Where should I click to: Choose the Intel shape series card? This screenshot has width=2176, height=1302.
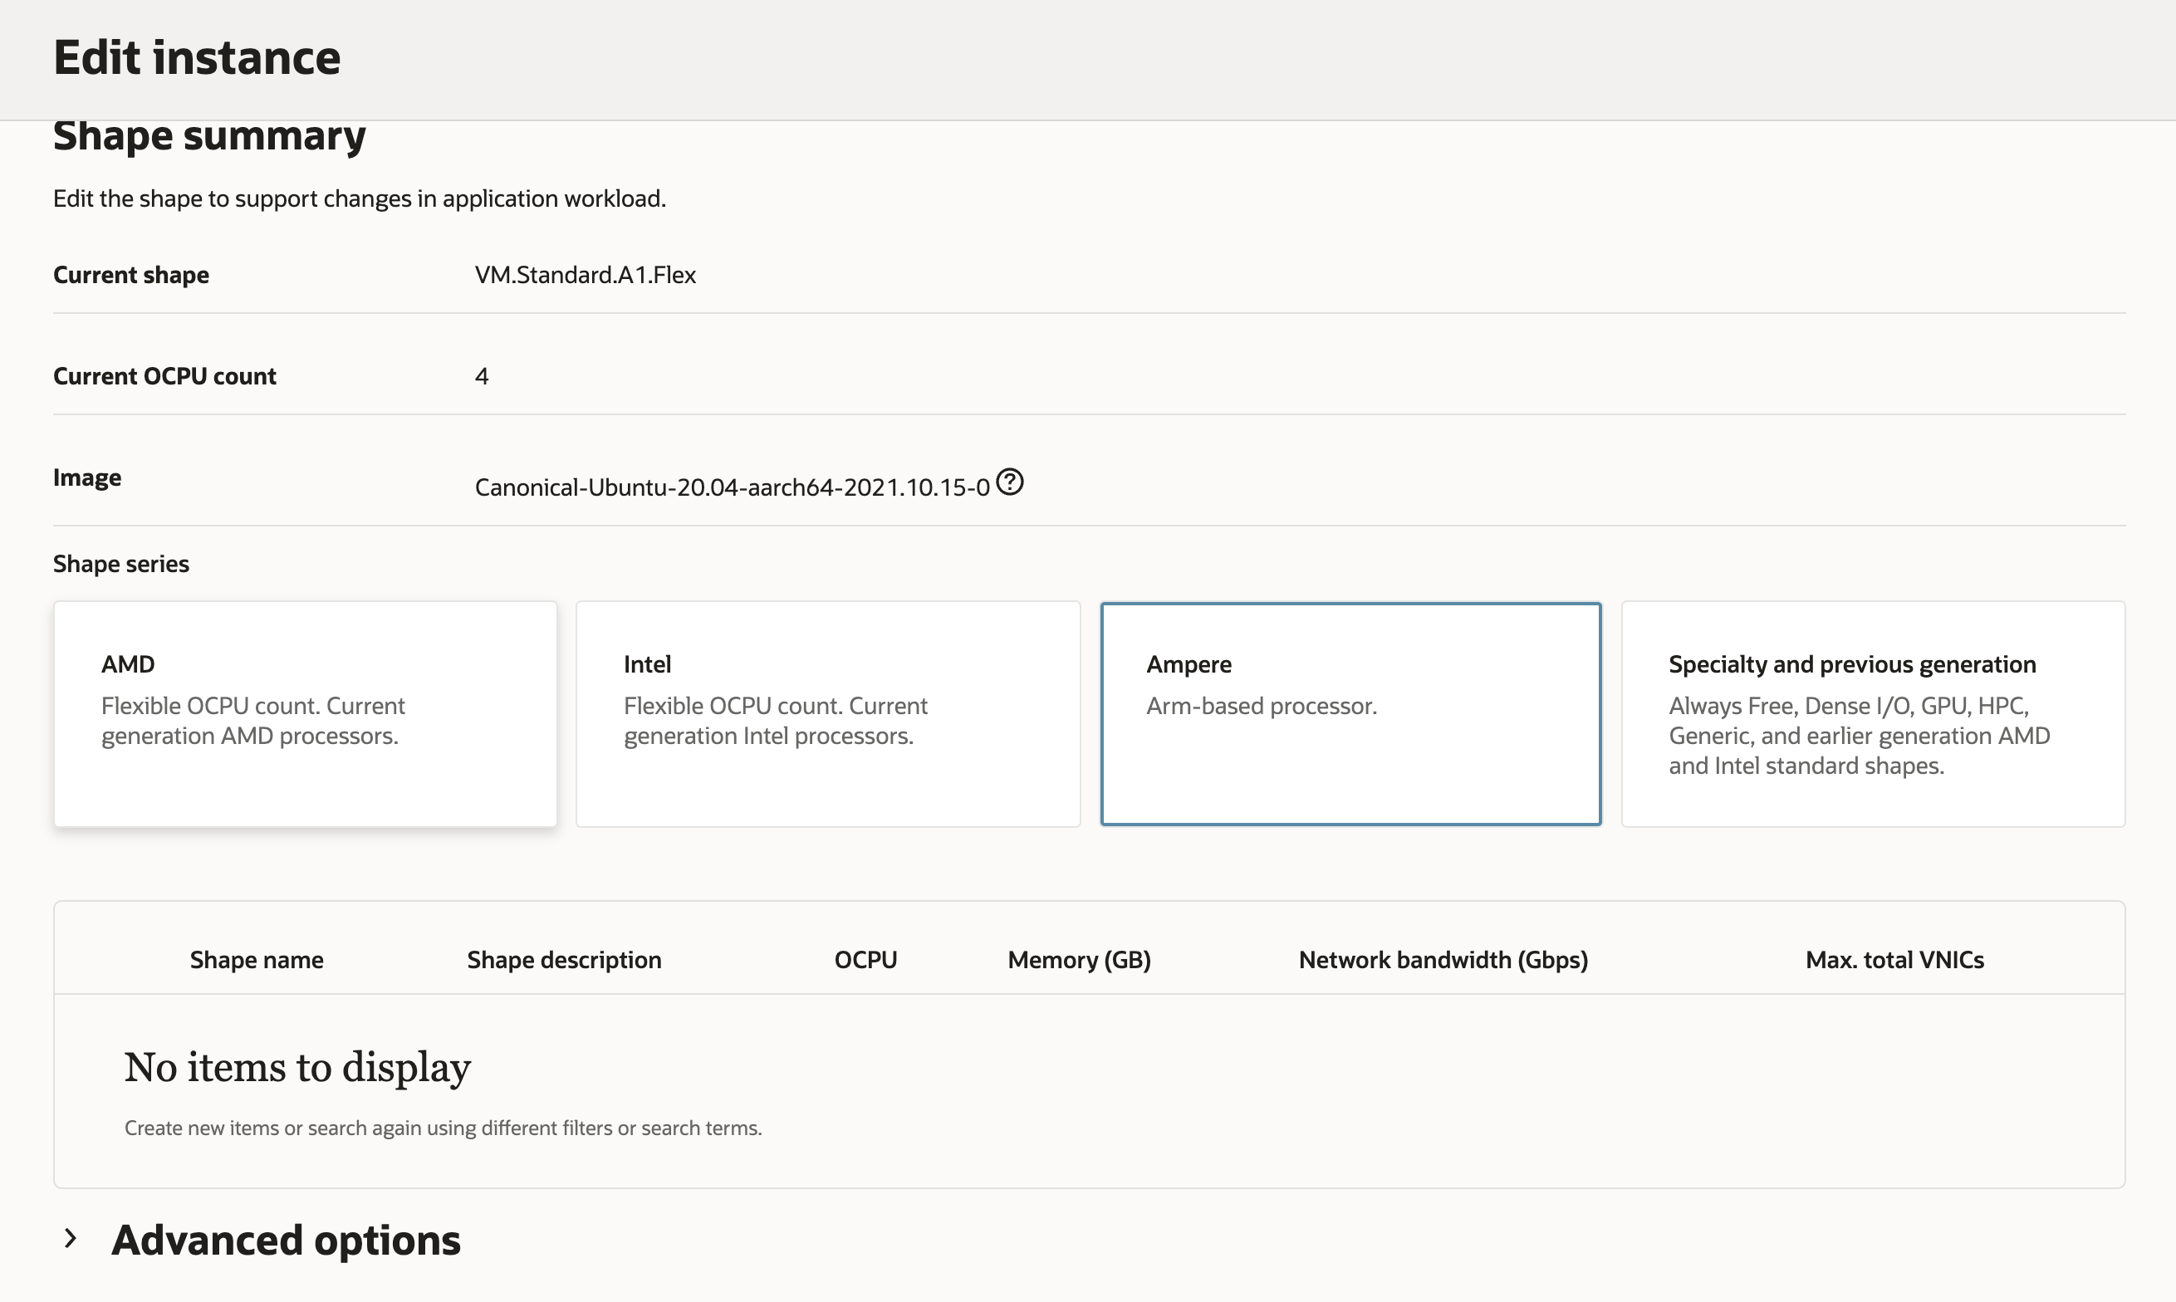[828, 714]
